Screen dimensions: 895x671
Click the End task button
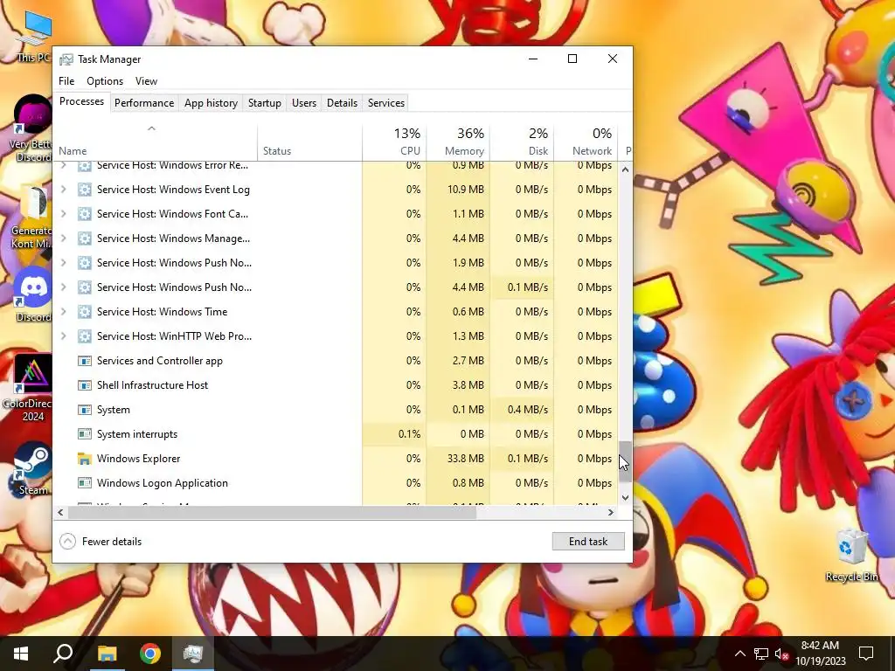588,542
